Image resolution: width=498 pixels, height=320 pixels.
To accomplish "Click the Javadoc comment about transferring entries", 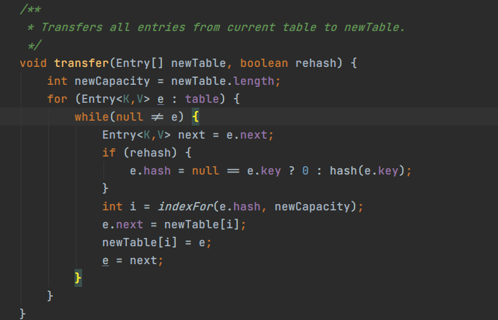I will click(223, 28).
